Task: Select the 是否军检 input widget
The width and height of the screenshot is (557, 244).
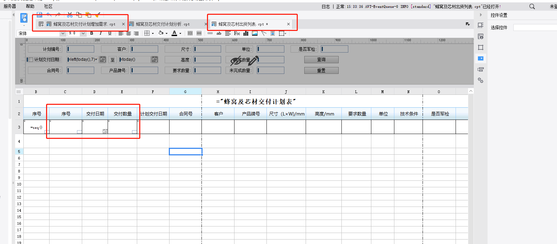Action: pyautogui.click(x=335, y=49)
